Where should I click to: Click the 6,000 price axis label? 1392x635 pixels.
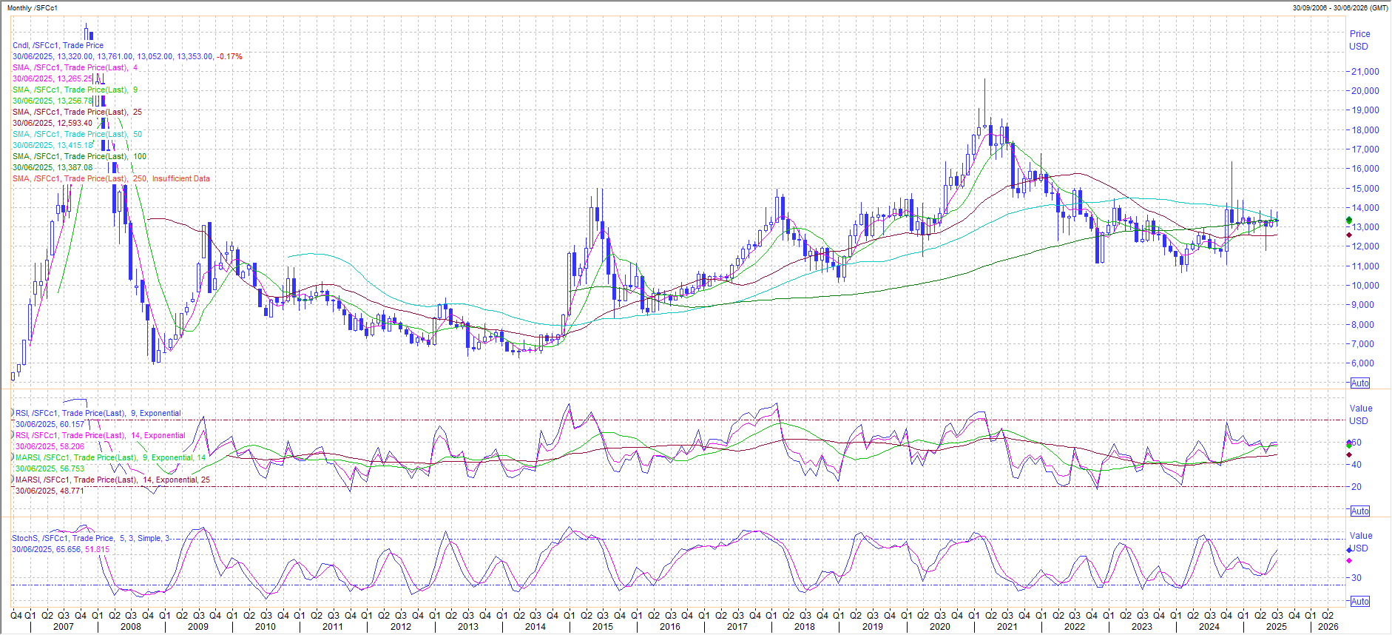pos(1363,363)
